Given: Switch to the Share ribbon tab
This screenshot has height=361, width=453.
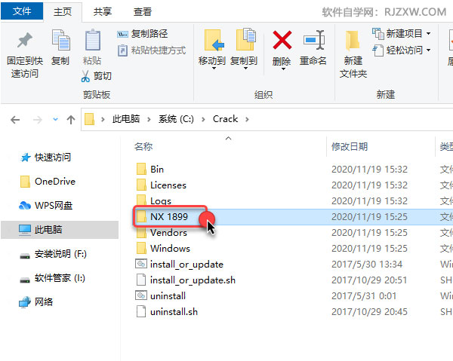Looking at the screenshot, I should [102, 11].
